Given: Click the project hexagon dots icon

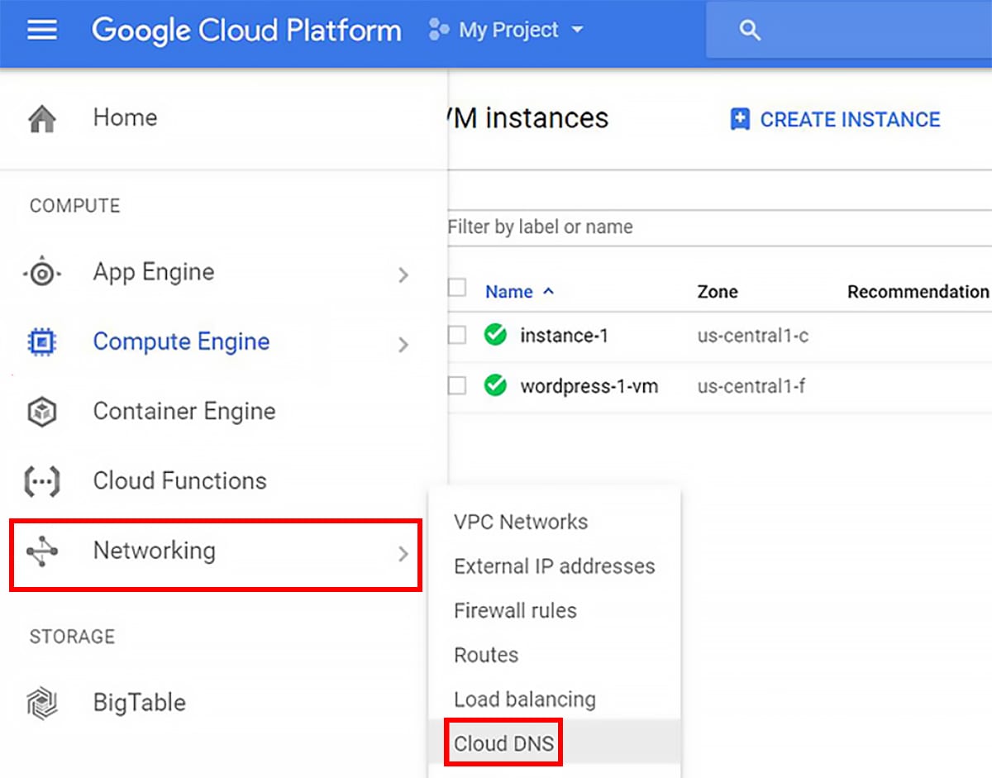Looking at the screenshot, I should coord(438,31).
